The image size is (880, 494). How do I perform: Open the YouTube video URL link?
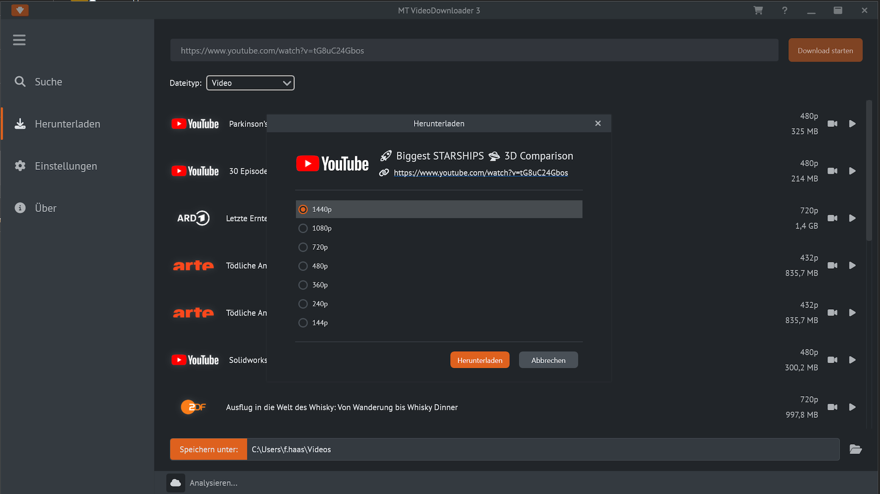(x=480, y=173)
